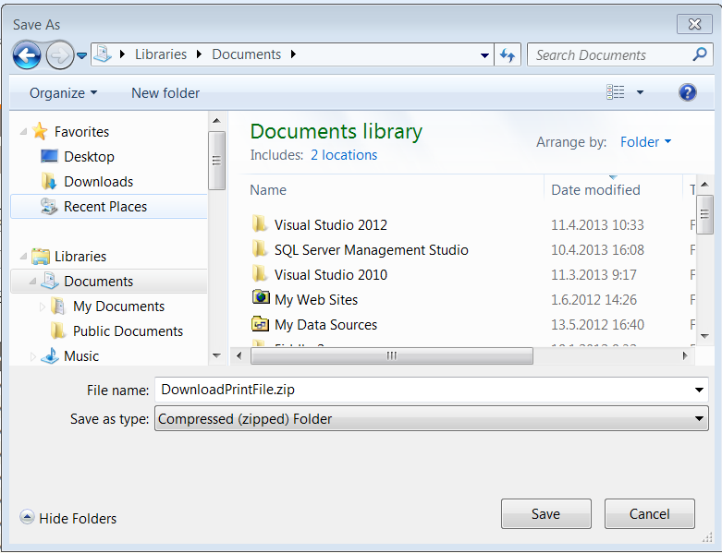
Task: Click the file list scroll up arrow
Action: tap(704, 185)
